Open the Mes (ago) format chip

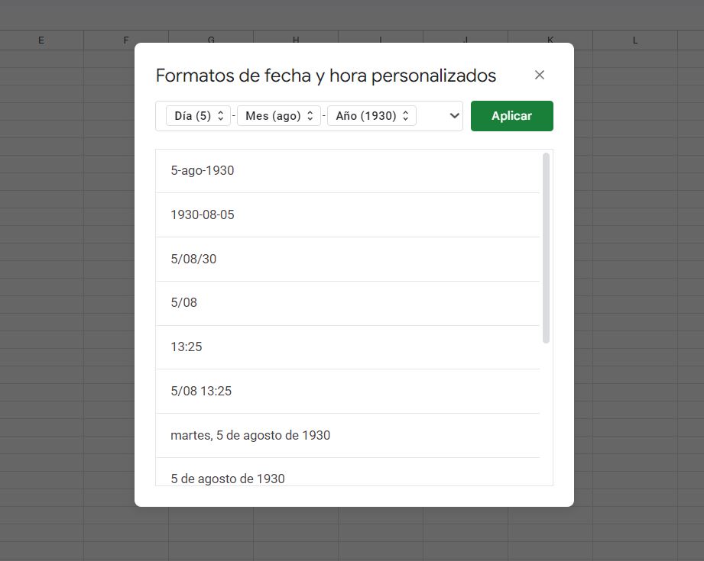pos(279,116)
